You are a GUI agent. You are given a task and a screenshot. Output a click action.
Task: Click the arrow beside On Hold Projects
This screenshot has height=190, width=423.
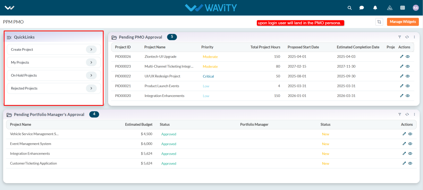coord(91,75)
